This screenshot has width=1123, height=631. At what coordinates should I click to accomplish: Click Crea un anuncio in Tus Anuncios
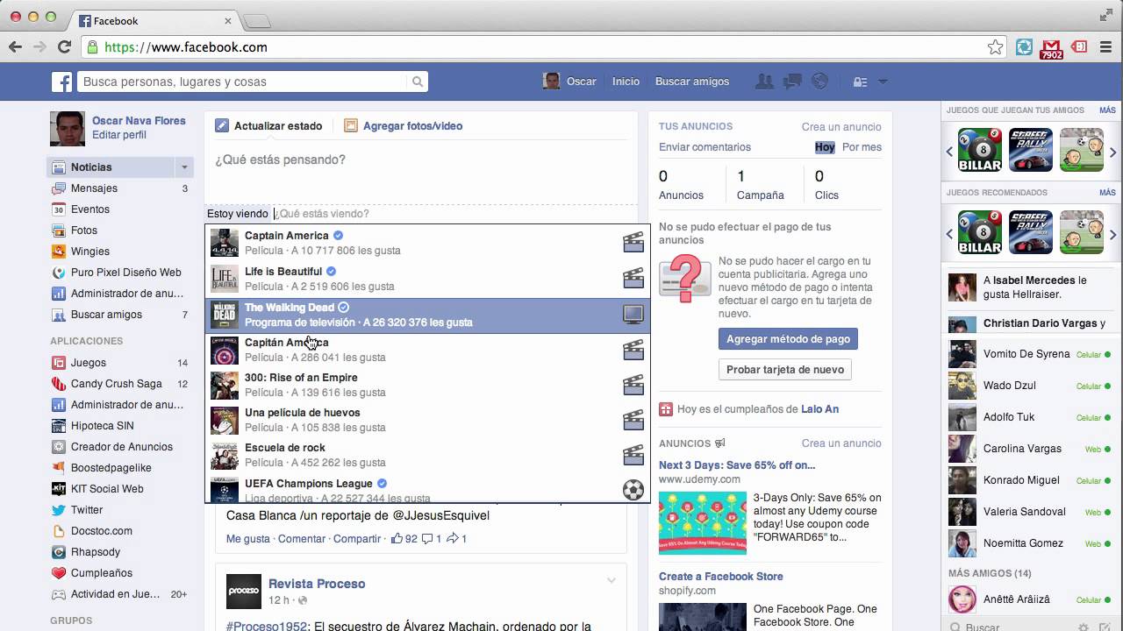point(841,127)
